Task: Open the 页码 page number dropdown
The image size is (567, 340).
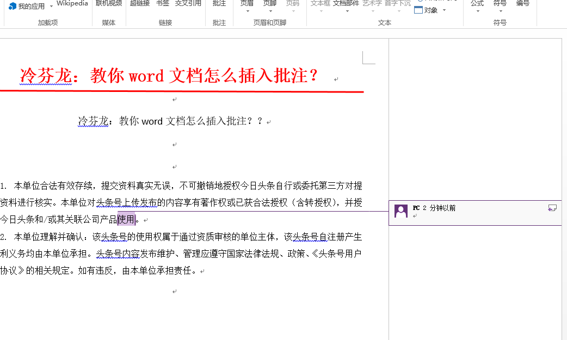Action: [293, 7]
